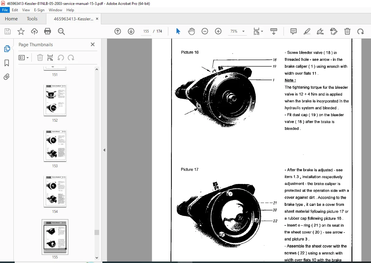Rotate the page with the toolbar rotate icon
The image size is (371, 263).
click(361, 31)
